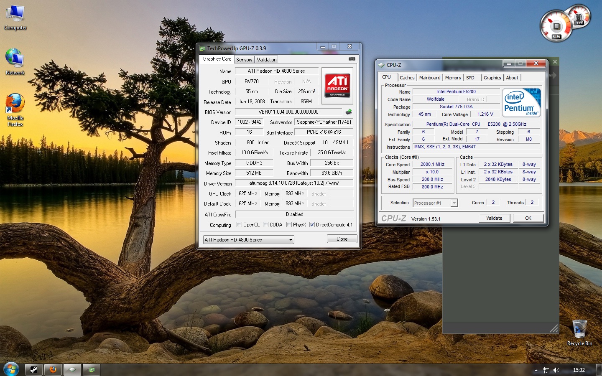Click the save BIOS icon in GPU-Z
This screenshot has width=602, height=376.
coord(349,112)
